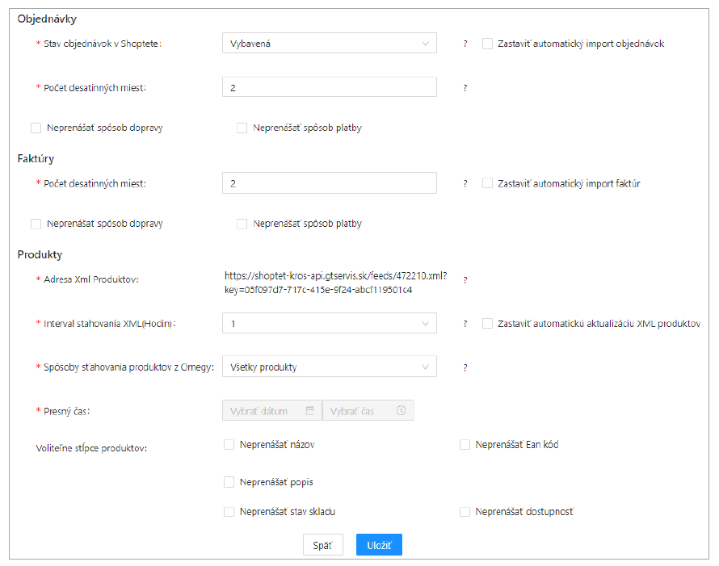Image resolution: width=719 pixels, height=566 pixels.
Task: Toggle Neprenášať Ean kód checkbox
Action: tap(465, 444)
